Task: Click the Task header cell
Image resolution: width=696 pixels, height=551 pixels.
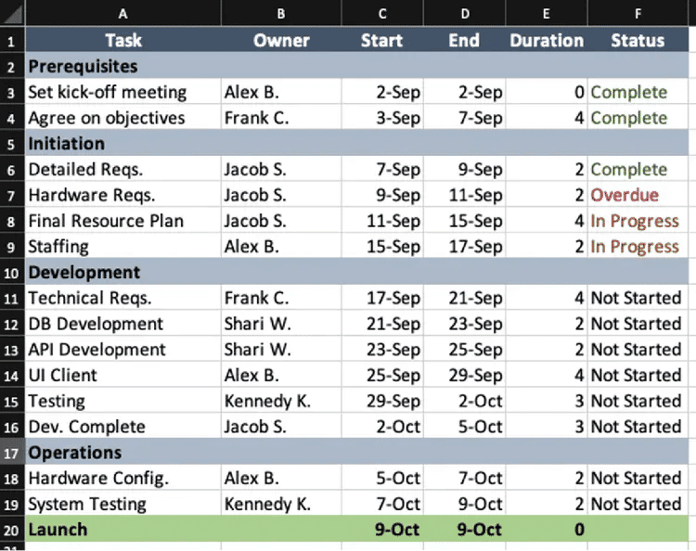Action: [x=122, y=41]
